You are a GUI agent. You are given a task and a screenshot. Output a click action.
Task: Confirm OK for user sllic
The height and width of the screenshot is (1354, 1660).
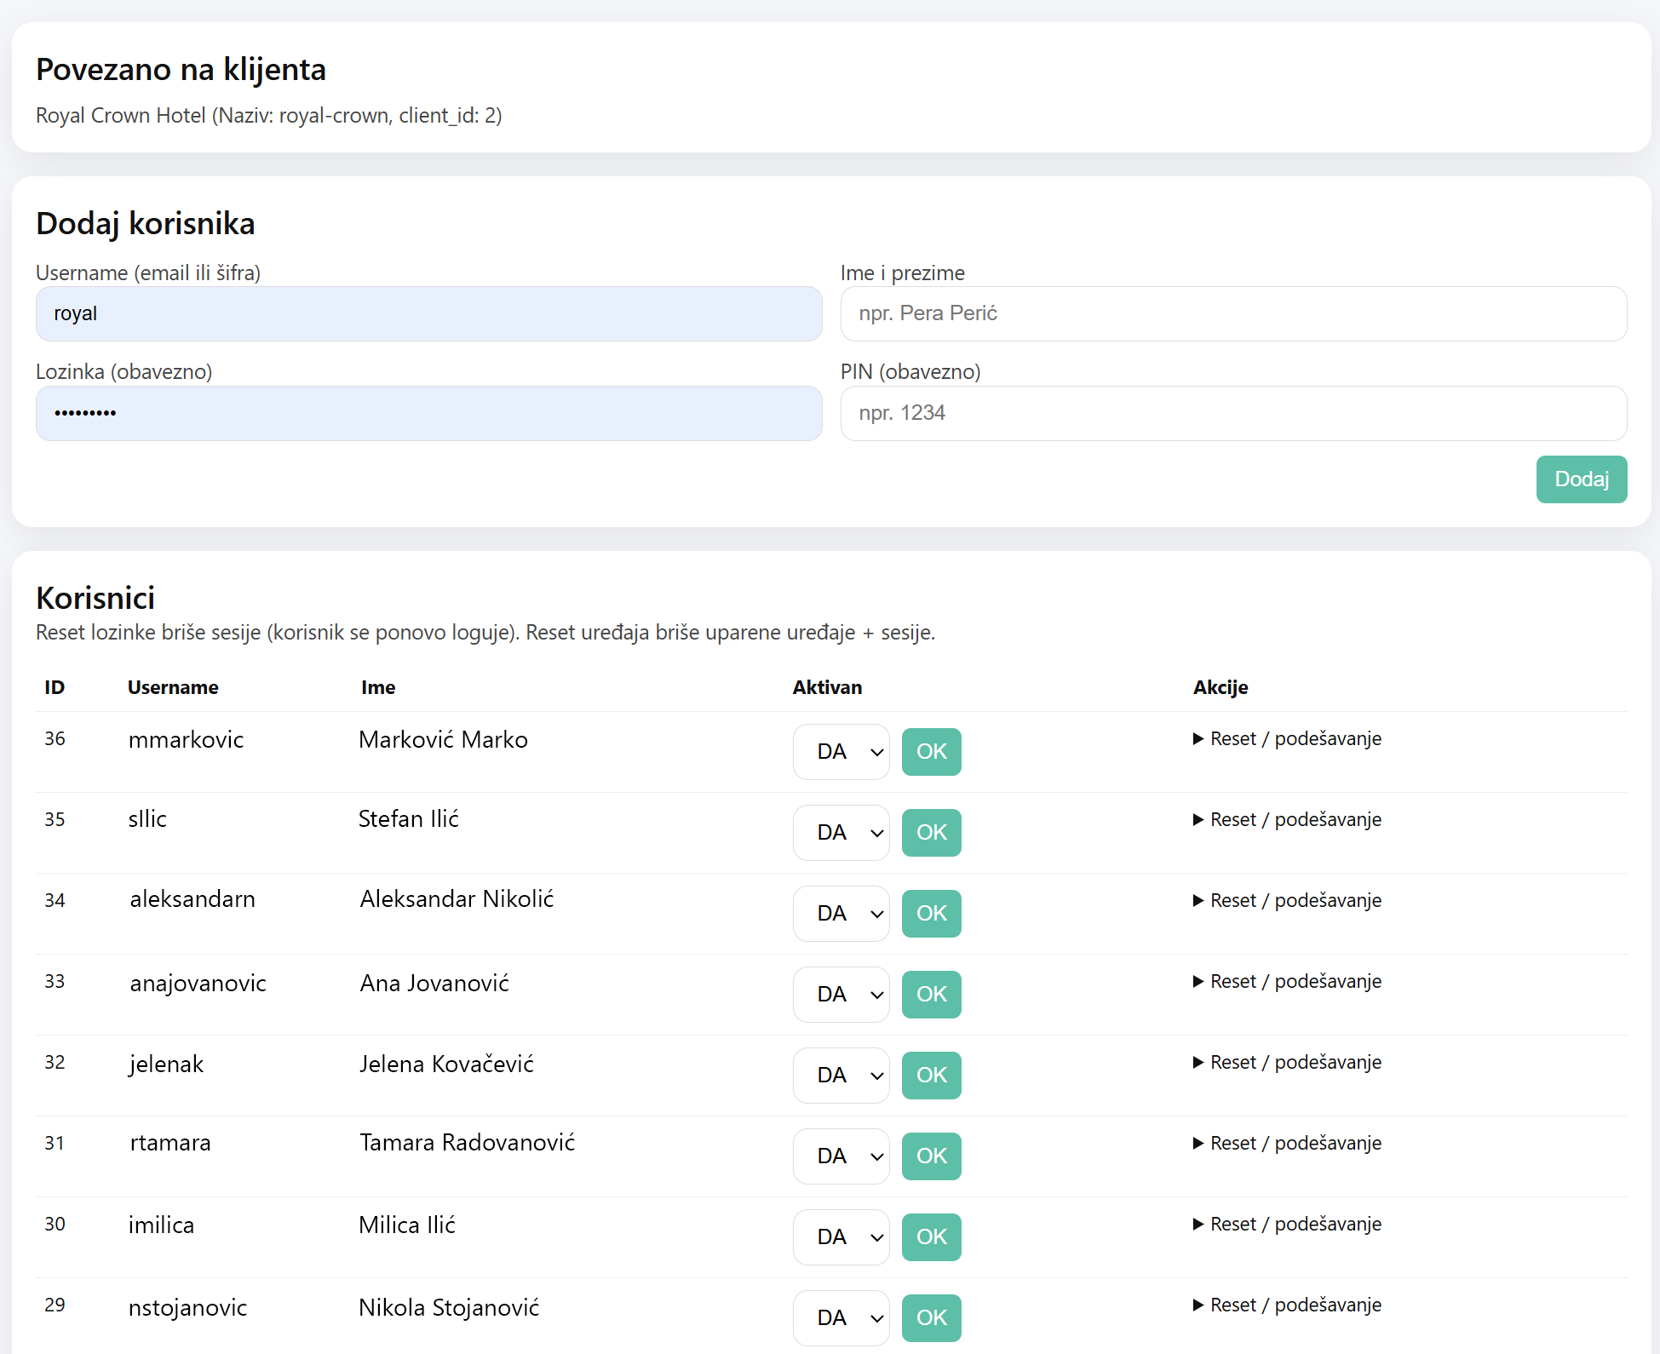[x=931, y=833]
